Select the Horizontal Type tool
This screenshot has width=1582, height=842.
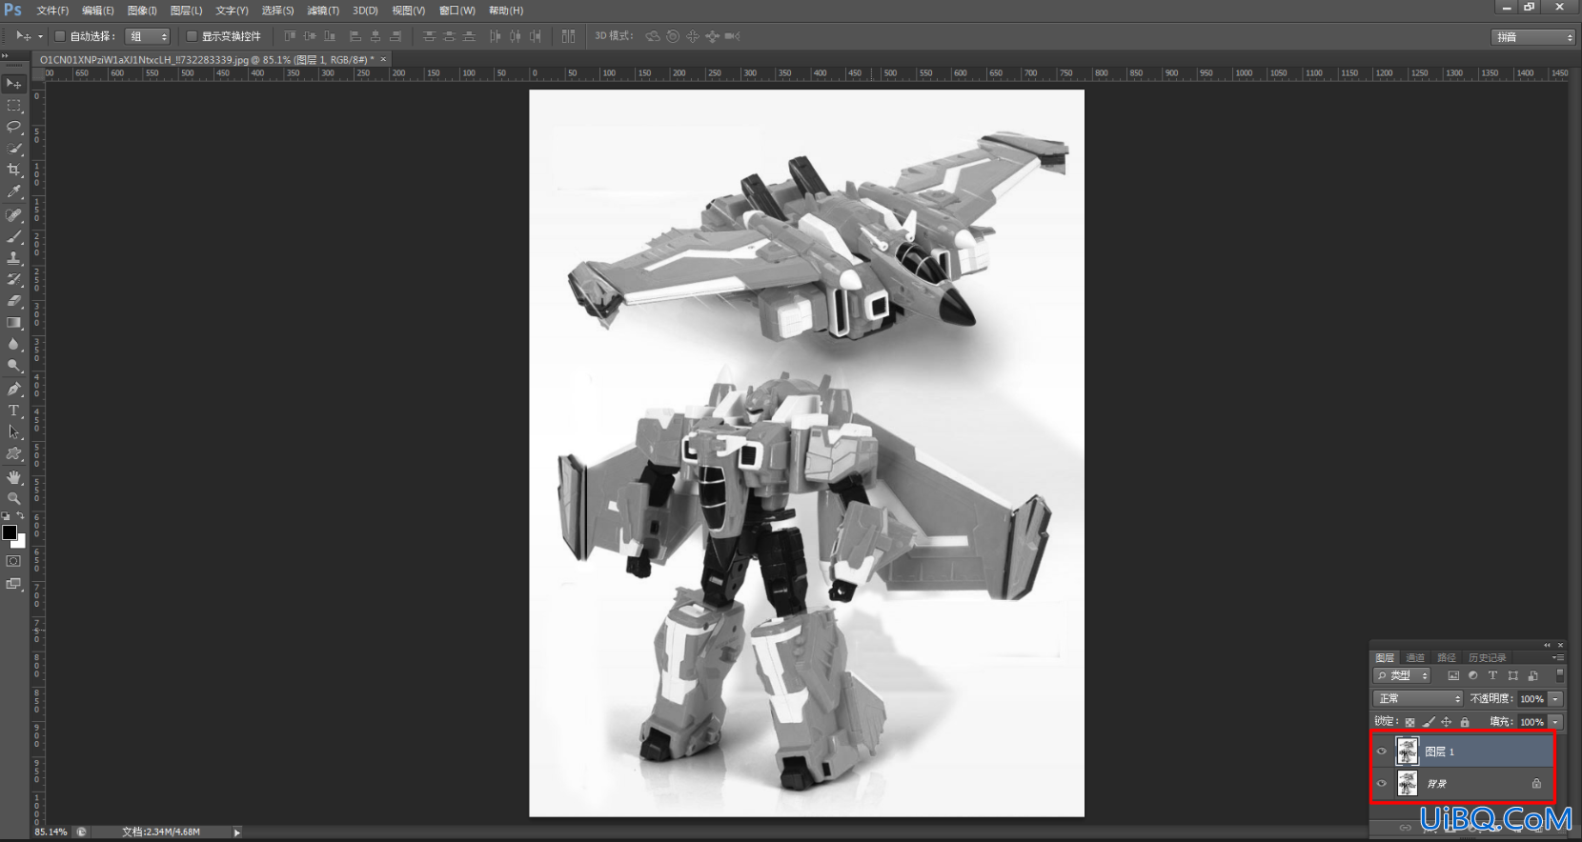click(13, 411)
